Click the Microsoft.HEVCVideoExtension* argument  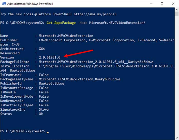point(117,23)
